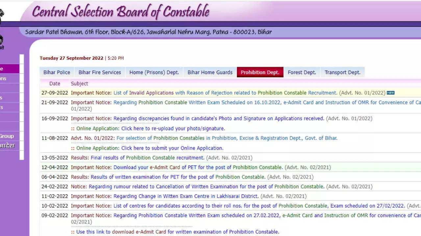The image size is (421, 236).
Task: Select the Home (Prisons) Dept. tab
Action: pyautogui.click(x=154, y=72)
